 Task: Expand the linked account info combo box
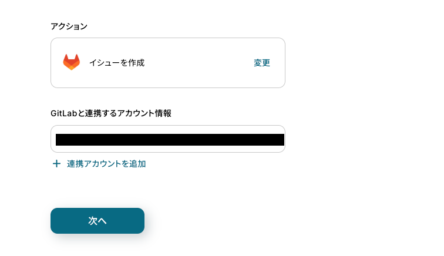coord(168,139)
